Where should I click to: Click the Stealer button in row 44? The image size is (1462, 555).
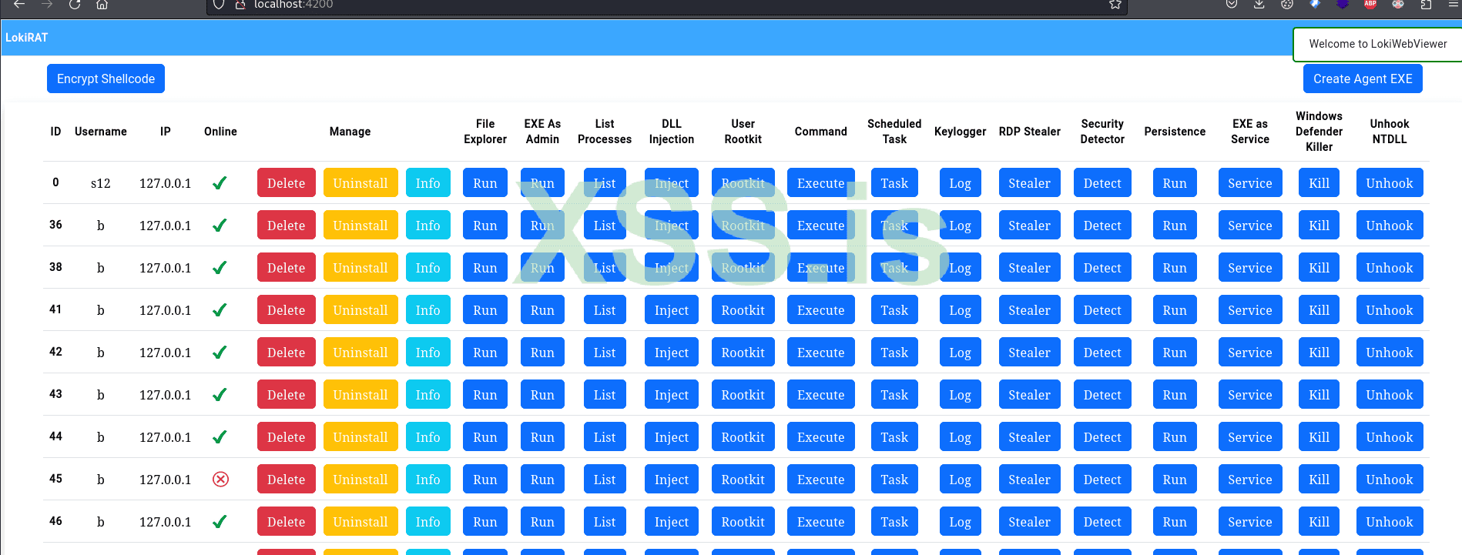pos(1030,437)
